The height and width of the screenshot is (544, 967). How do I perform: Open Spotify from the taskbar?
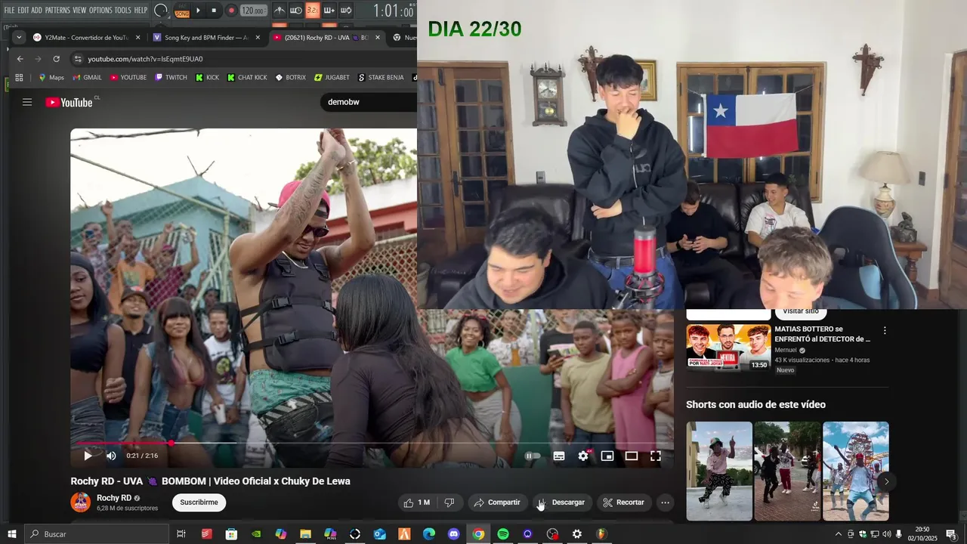pos(503,534)
